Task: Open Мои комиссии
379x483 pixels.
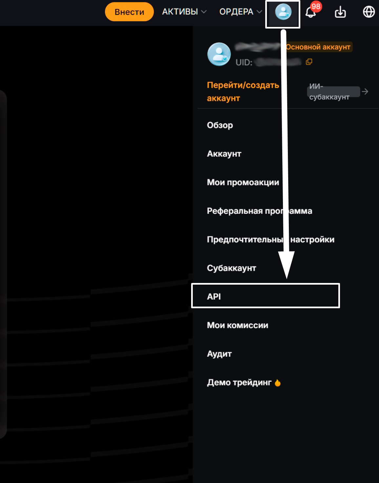Action: [x=238, y=325]
